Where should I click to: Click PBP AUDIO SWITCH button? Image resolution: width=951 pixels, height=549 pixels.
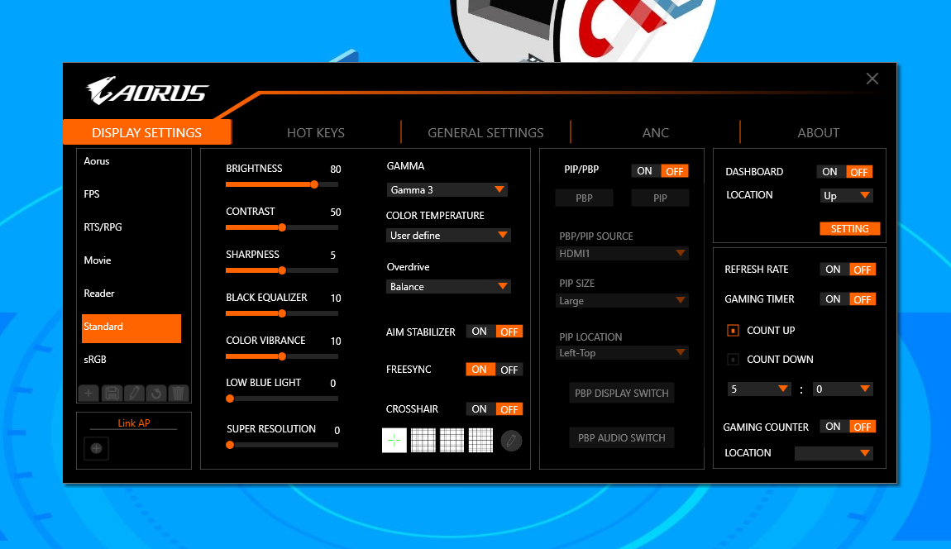point(622,438)
